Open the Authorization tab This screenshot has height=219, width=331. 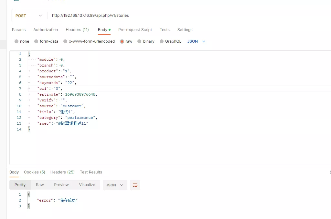[46, 30]
